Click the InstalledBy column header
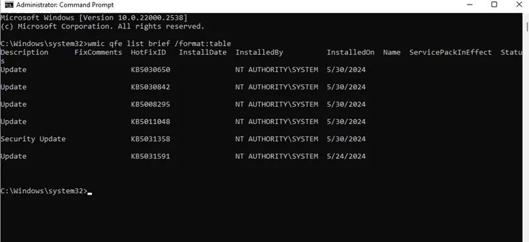The width and height of the screenshot is (529, 242). [x=259, y=52]
